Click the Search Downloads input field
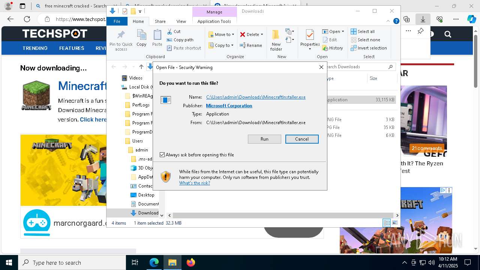This screenshot has height=270, width=480. pos(358,67)
